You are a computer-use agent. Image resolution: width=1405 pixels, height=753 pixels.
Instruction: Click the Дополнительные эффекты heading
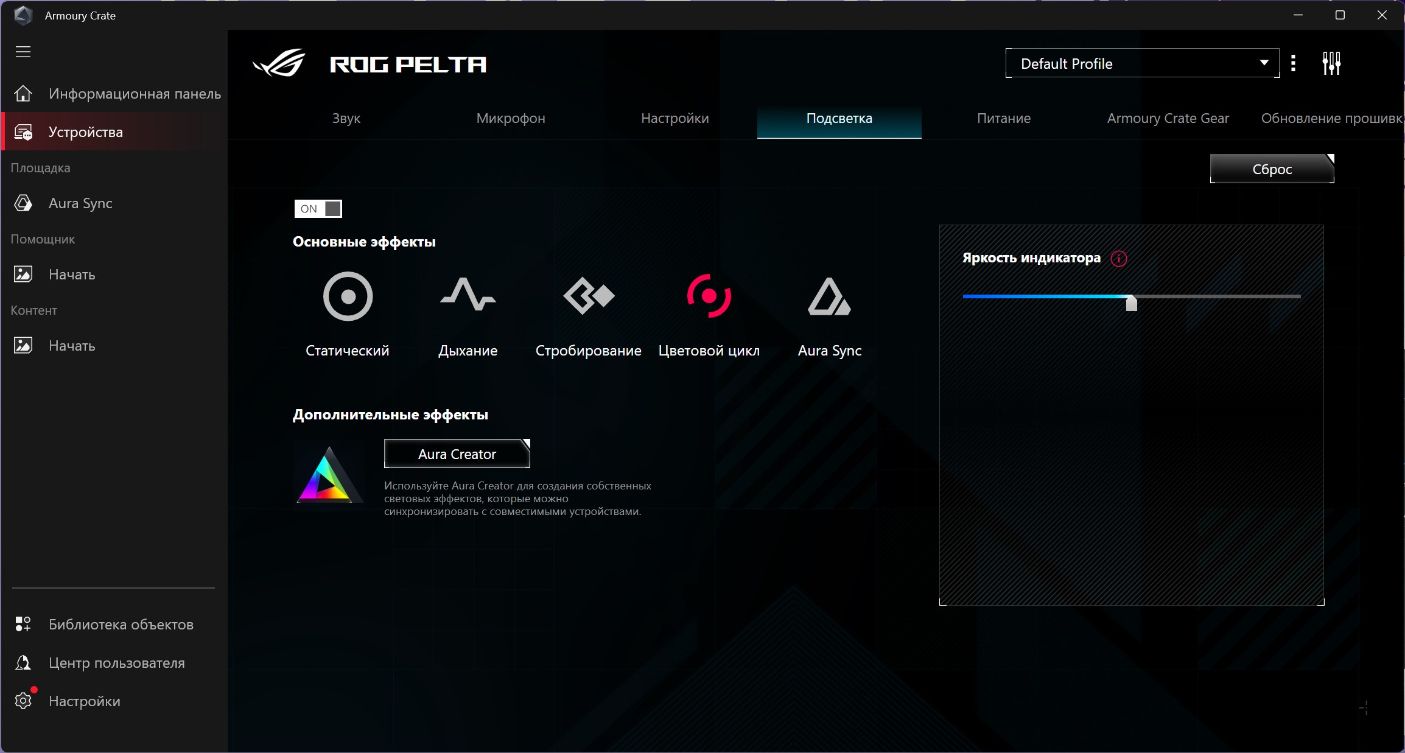390,415
